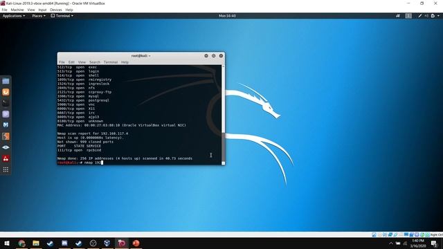Click the MAC Address line in terminal
Screen dimensions: 443x249
click(122, 125)
